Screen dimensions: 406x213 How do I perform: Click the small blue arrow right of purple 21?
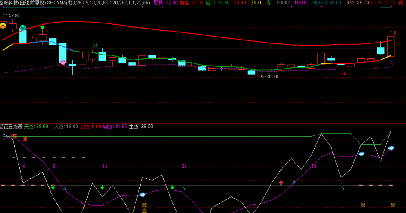point(184,188)
